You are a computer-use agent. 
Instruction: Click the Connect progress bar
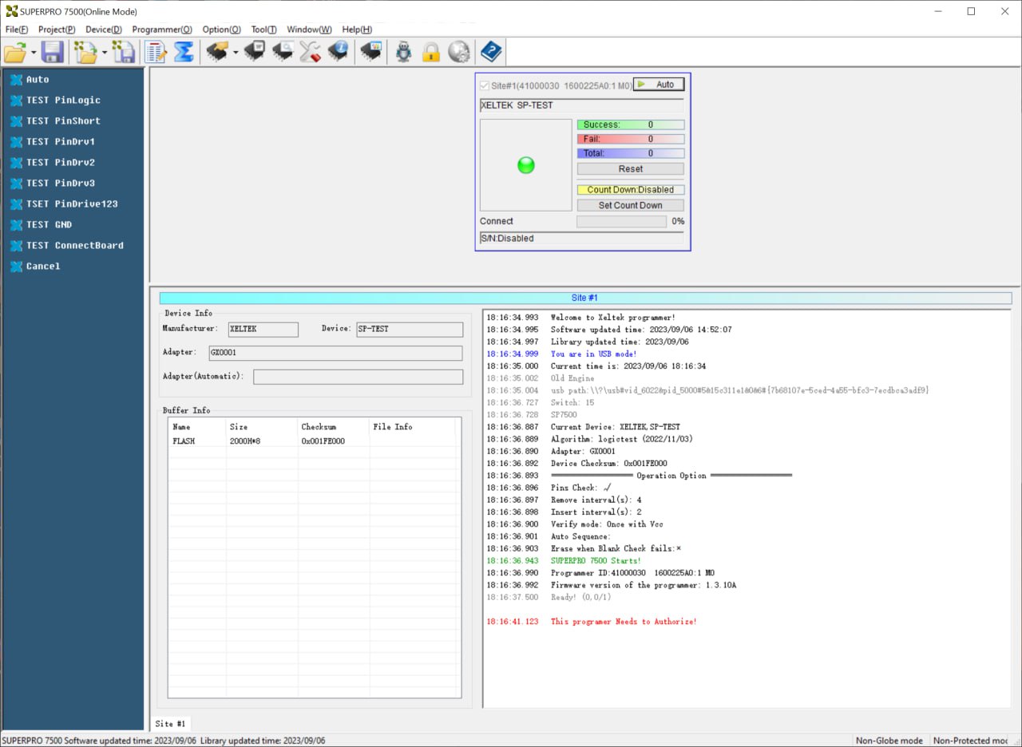tap(621, 221)
